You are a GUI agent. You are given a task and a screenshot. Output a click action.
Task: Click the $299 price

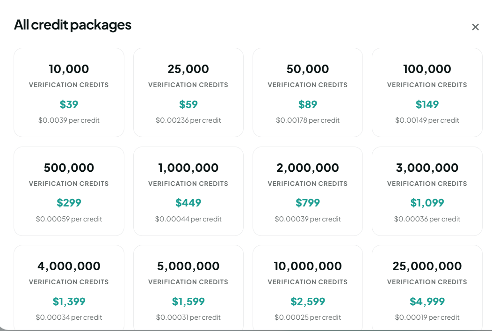pyautogui.click(x=69, y=203)
